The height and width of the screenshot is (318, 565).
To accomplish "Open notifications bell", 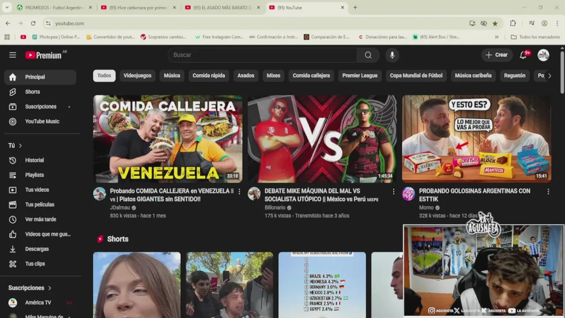I will (523, 55).
